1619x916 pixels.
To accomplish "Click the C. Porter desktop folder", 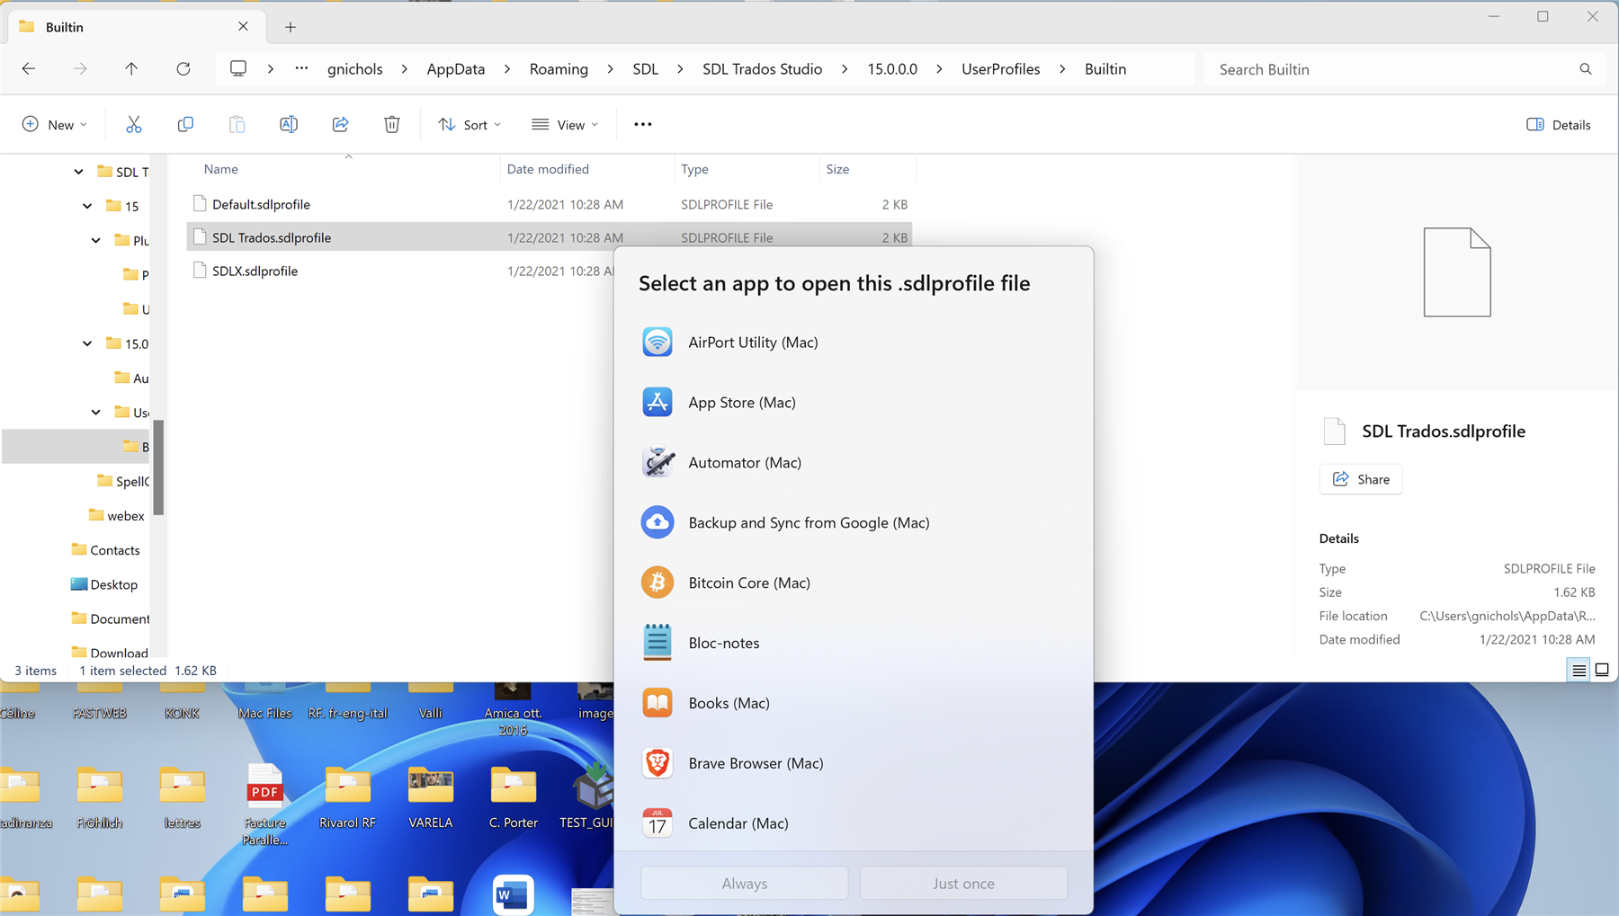I will [513, 798].
